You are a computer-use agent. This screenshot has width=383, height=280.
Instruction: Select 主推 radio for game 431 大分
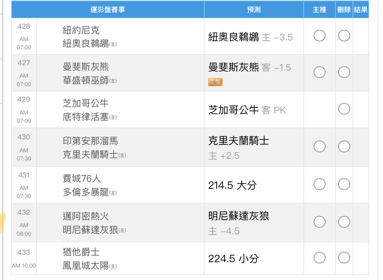click(319, 184)
